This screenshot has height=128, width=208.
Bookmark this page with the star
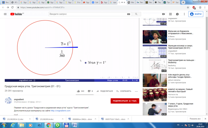click(188, 7)
